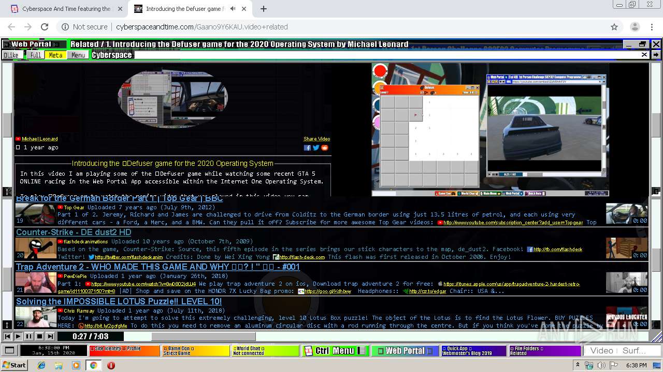
Task: Follow the flash-deck.com link
Action: pyautogui.click(x=302, y=257)
